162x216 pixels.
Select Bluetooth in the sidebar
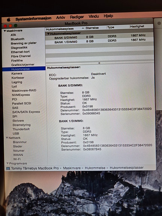[18, 39]
